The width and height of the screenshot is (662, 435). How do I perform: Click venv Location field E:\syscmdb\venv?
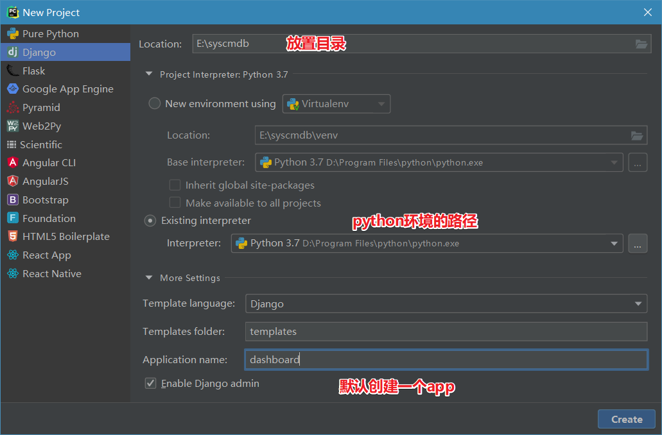pyautogui.click(x=451, y=135)
